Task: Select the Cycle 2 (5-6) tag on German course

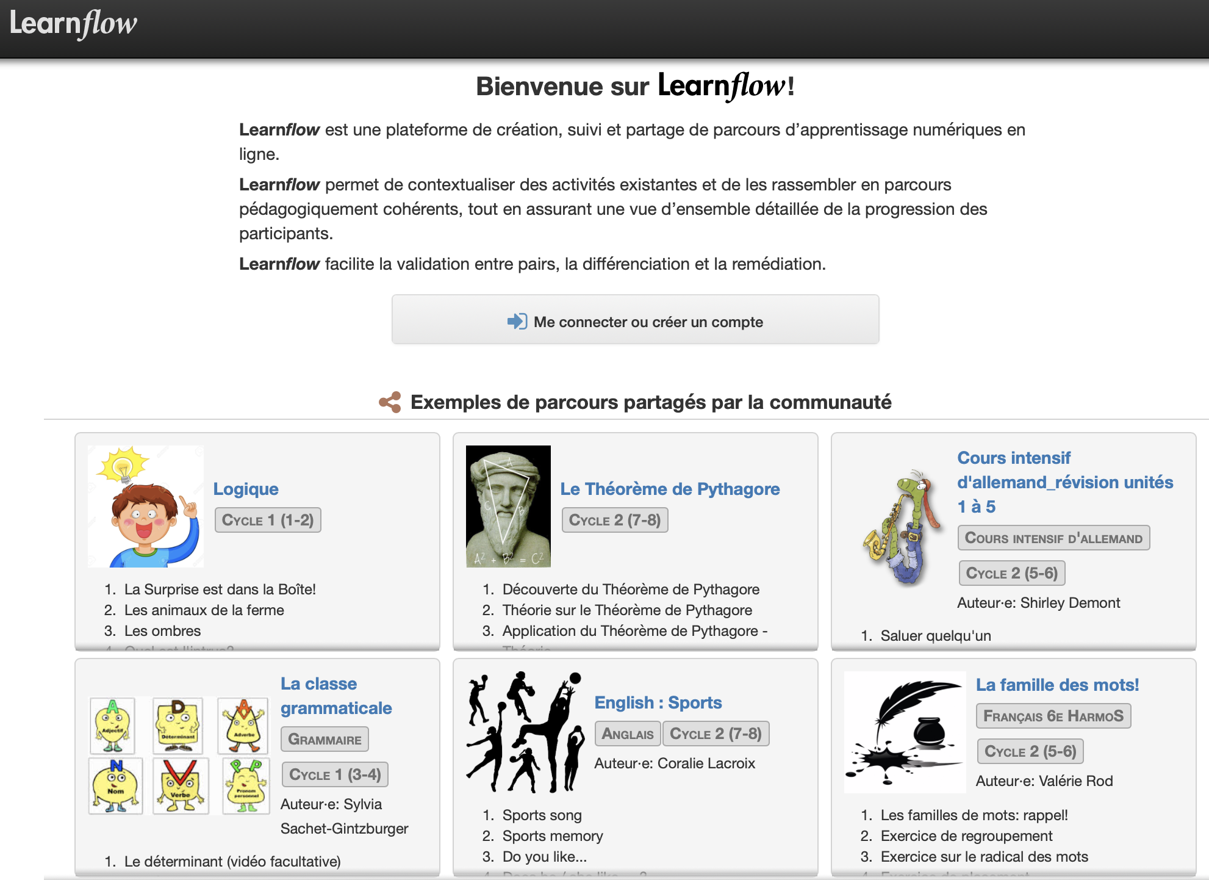Action: pos(1012,573)
